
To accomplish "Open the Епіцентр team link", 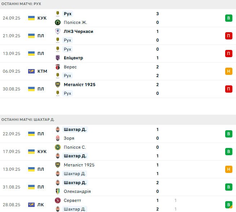I will [73, 58].
